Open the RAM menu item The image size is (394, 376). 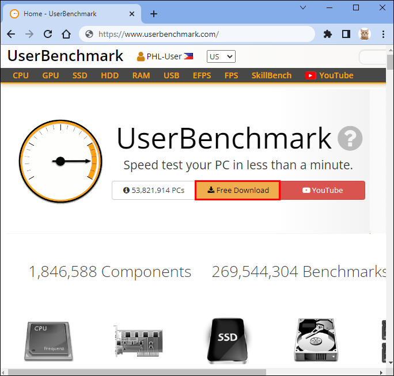pos(141,75)
